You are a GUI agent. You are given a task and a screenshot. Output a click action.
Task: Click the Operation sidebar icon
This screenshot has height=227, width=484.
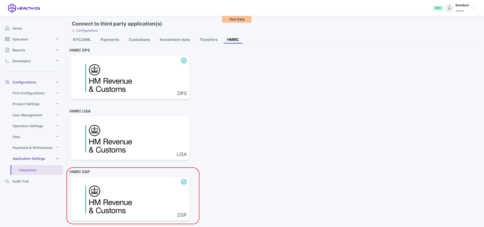[x=7, y=39]
